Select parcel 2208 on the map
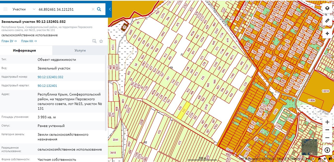334x162 pixels. [142, 122]
